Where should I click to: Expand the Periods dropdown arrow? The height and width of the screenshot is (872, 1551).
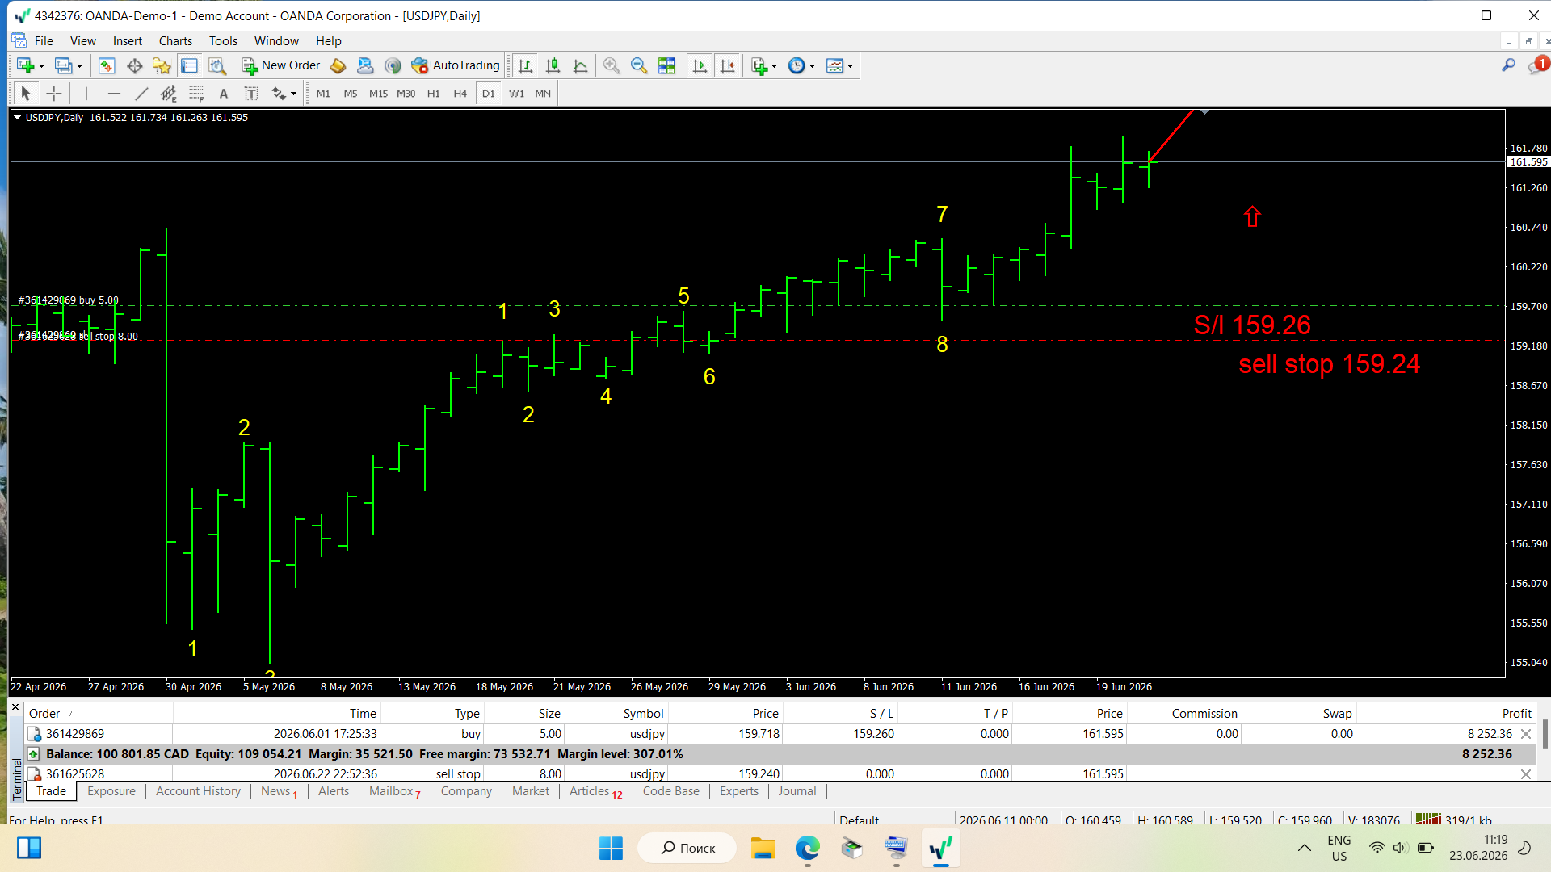(812, 66)
